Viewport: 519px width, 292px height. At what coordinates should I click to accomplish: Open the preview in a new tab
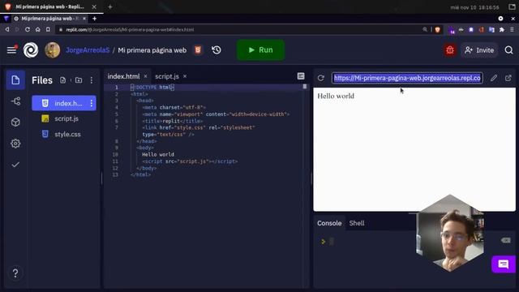tap(508, 78)
